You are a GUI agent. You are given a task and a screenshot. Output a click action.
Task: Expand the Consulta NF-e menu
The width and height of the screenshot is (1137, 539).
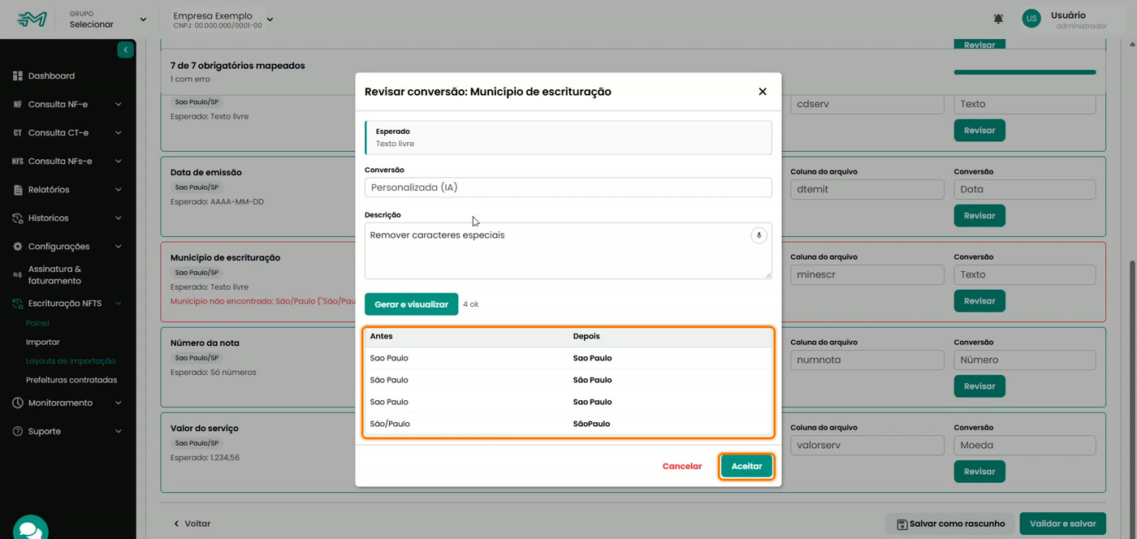[x=68, y=105]
